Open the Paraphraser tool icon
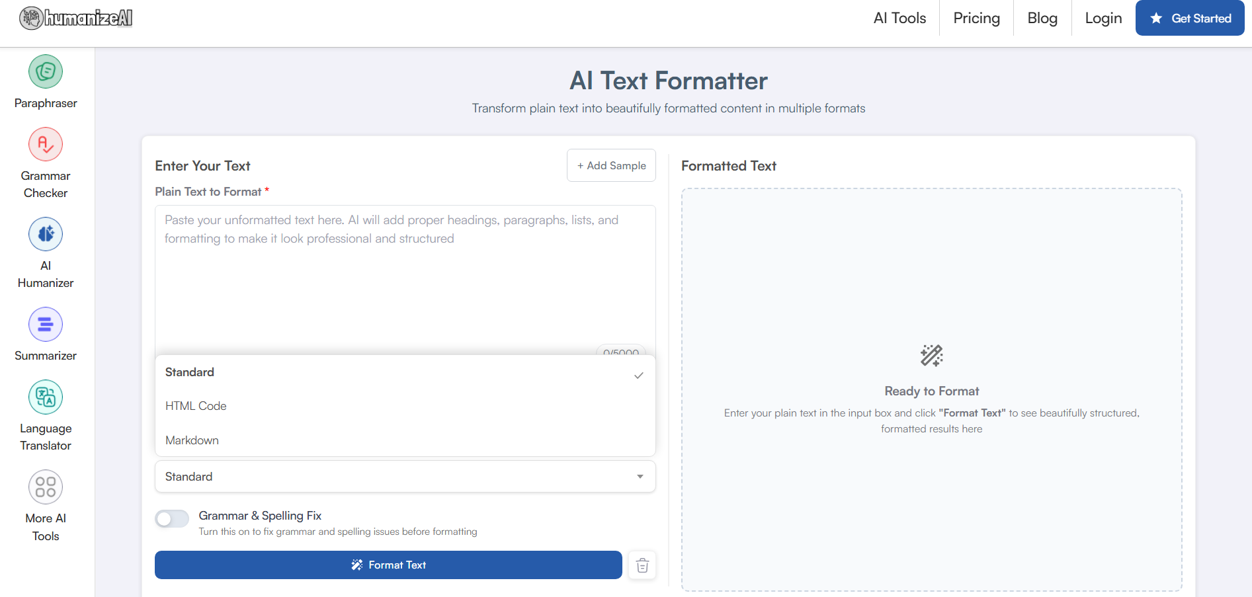Image resolution: width=1252 pixels, height=597 pixels. tap(46, 71)
